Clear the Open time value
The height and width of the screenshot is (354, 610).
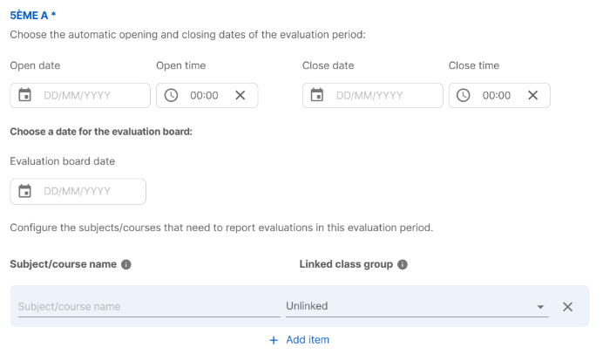click(241, 95)
